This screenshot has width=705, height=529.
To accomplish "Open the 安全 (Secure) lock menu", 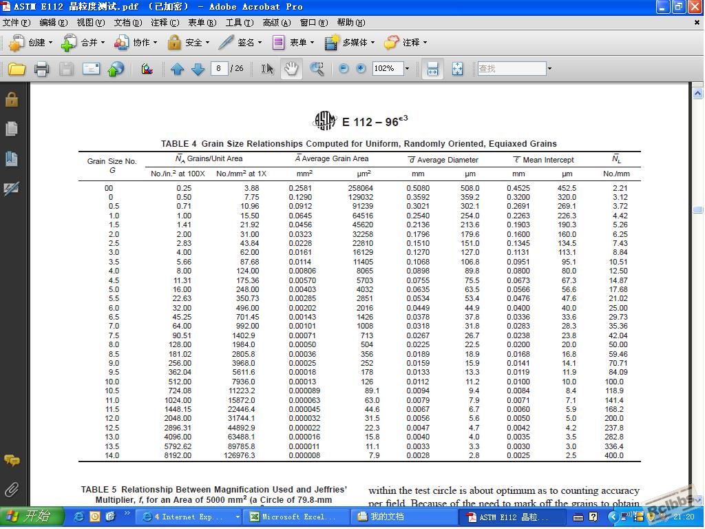I will point(189,42).
